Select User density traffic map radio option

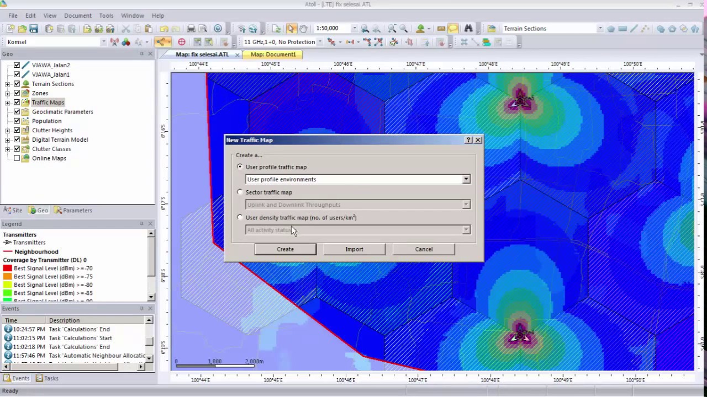pyautogui.click(x=240, y=217)
